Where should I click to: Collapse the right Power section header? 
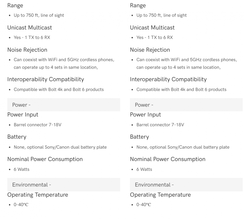click(186, 105)
